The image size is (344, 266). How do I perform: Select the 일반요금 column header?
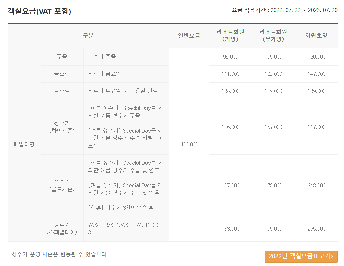[x=189, y=36]
